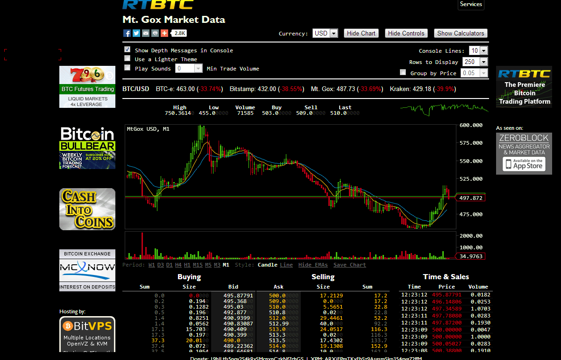Image resolution: width=561 pixels, height=360 pixels.
Task: Click the Volume 71585 value
Action: click(x=245, y=113)
